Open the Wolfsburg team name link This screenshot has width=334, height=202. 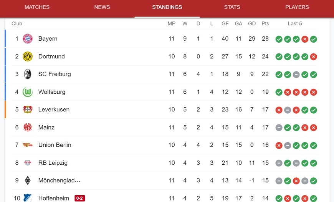tap(52, 92)
